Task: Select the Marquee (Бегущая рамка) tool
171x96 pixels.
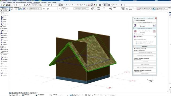Action: point(4,13)
